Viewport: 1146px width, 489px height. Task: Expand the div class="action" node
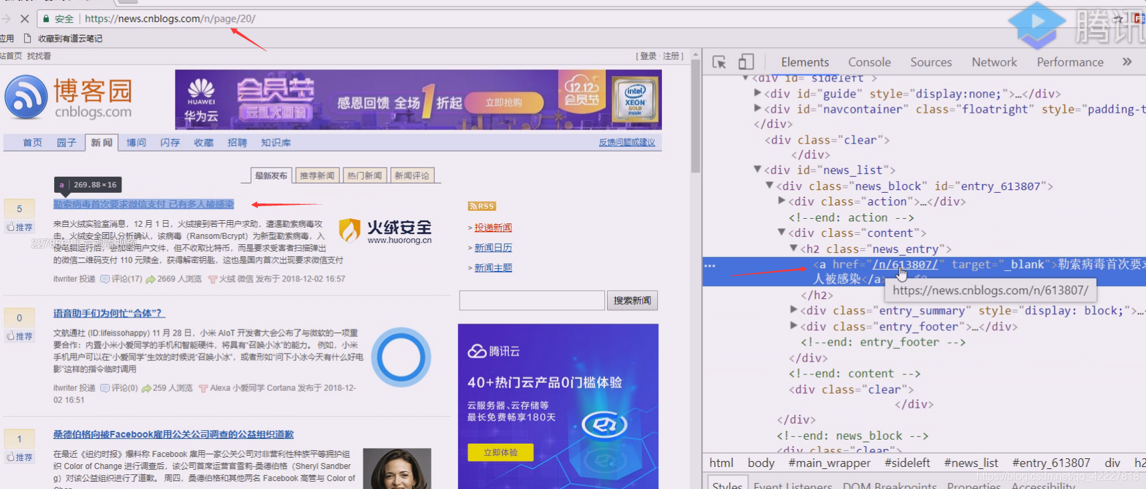(x=782, y=201)
